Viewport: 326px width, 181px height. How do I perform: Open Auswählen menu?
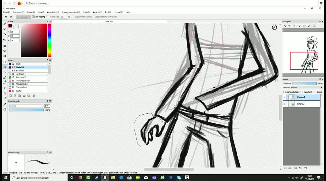coord(53,12)
